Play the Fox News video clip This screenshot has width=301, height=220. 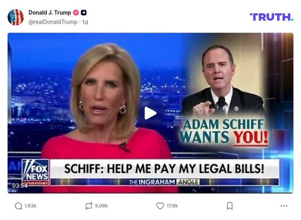click(150, 113)
